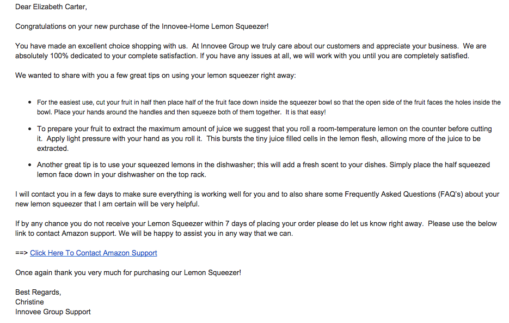Click the name "Christine" in the signature

29,302
